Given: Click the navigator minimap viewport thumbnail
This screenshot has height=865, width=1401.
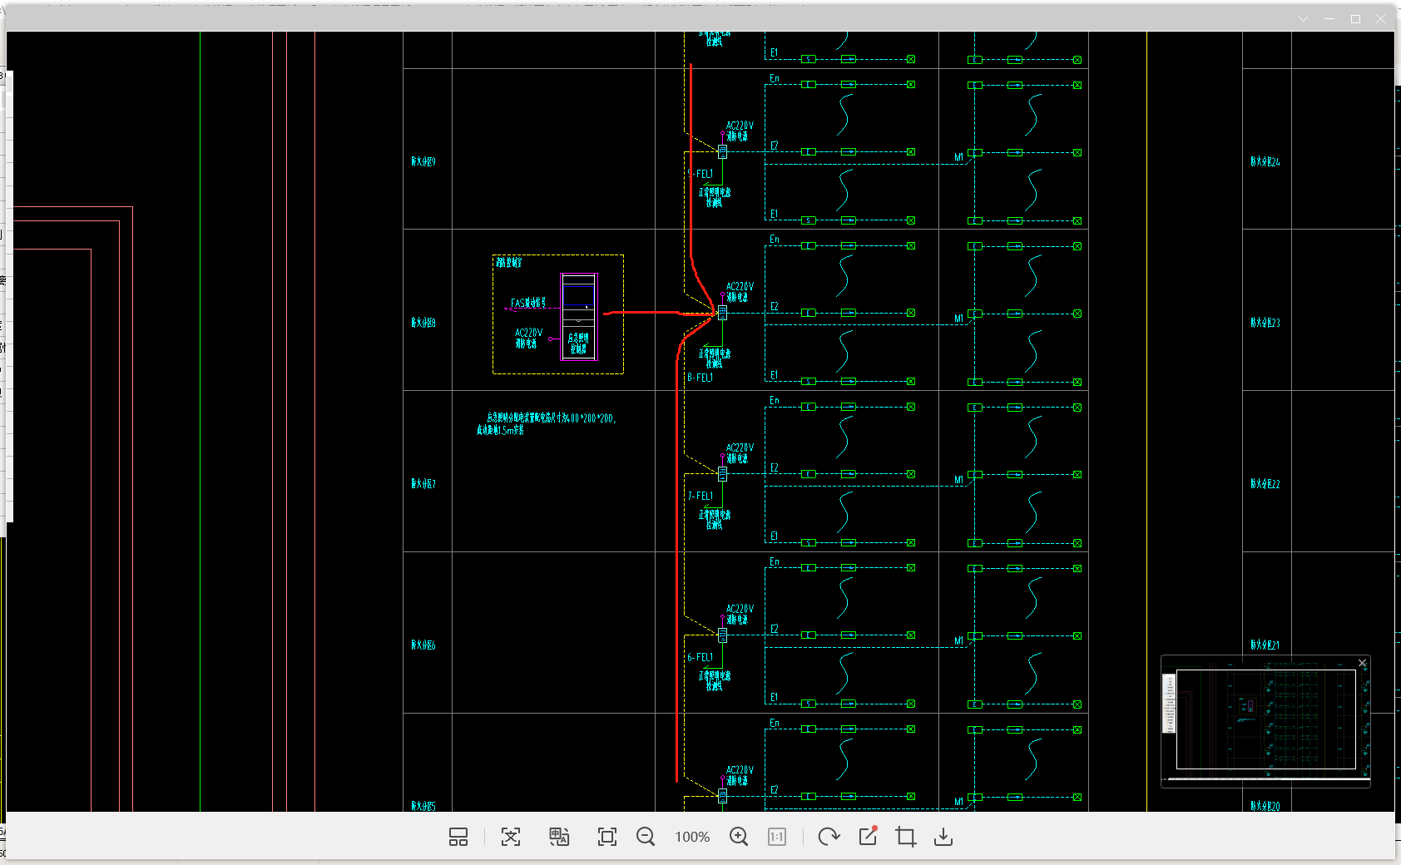Looking at the screenshot, I should pyautogui.click(x=1265, y=719).
